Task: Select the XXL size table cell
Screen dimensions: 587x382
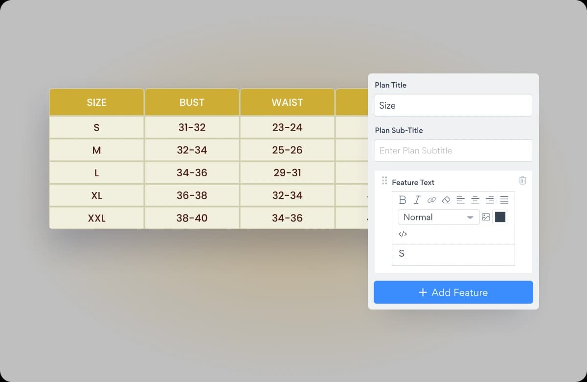Action: coord(96,218)
